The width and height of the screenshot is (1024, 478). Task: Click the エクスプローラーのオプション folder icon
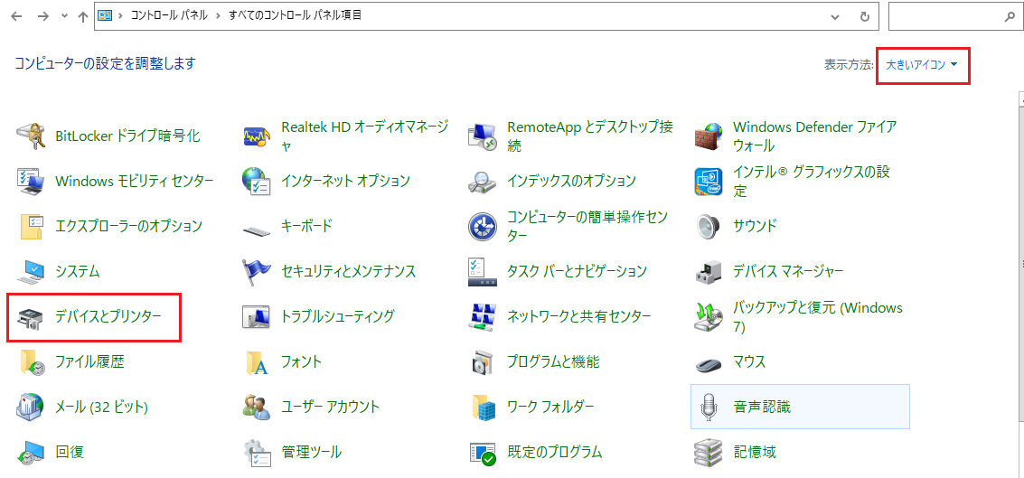[x=30, y=226]
